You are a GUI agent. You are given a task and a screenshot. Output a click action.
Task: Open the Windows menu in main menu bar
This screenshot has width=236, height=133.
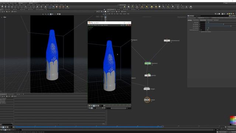12,3
